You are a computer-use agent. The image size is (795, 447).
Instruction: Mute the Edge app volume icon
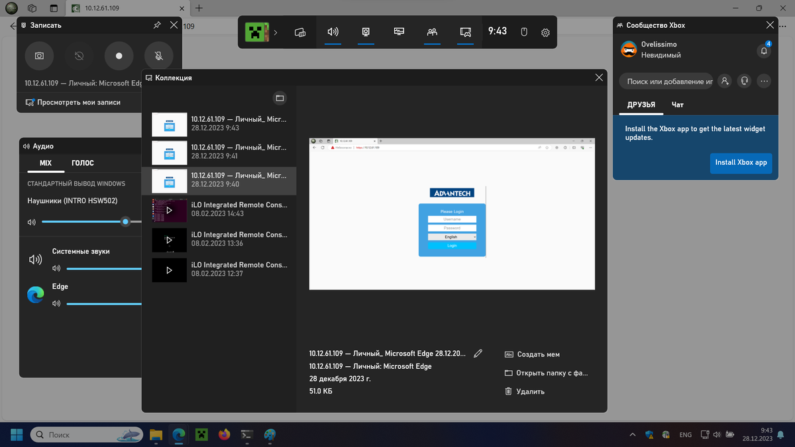tap(56, 303)
